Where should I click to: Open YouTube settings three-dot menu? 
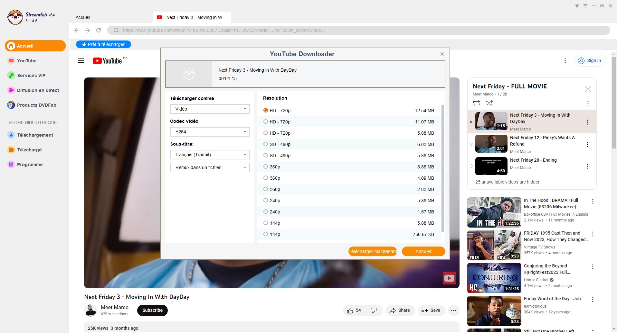tap(565, 61)
